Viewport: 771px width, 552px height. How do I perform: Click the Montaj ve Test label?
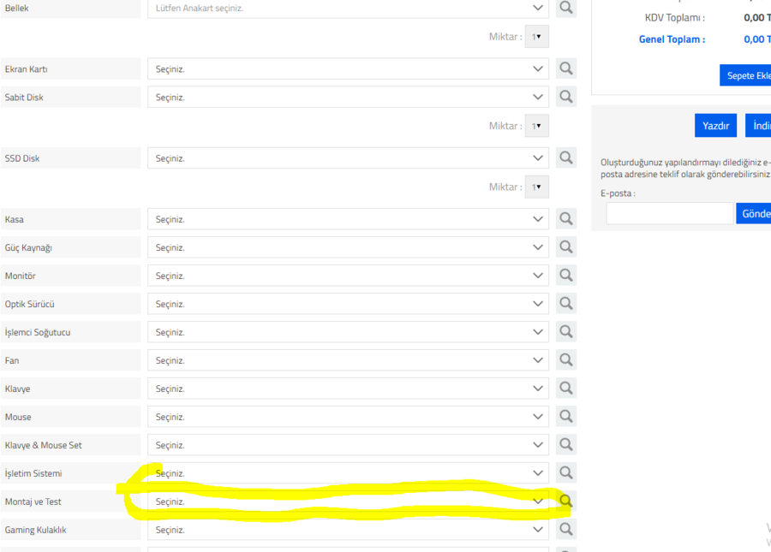[x=33, y=502]
